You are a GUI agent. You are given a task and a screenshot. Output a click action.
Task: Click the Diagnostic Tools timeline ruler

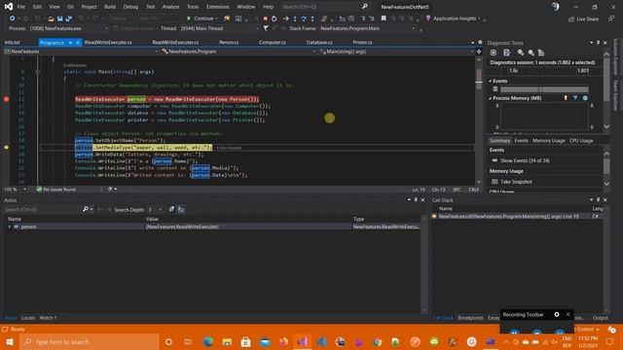(545, 71)
